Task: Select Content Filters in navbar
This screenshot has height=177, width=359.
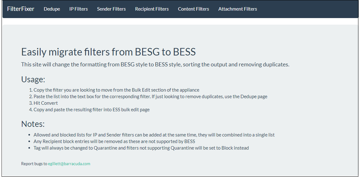Action: [x=193, y=9]
